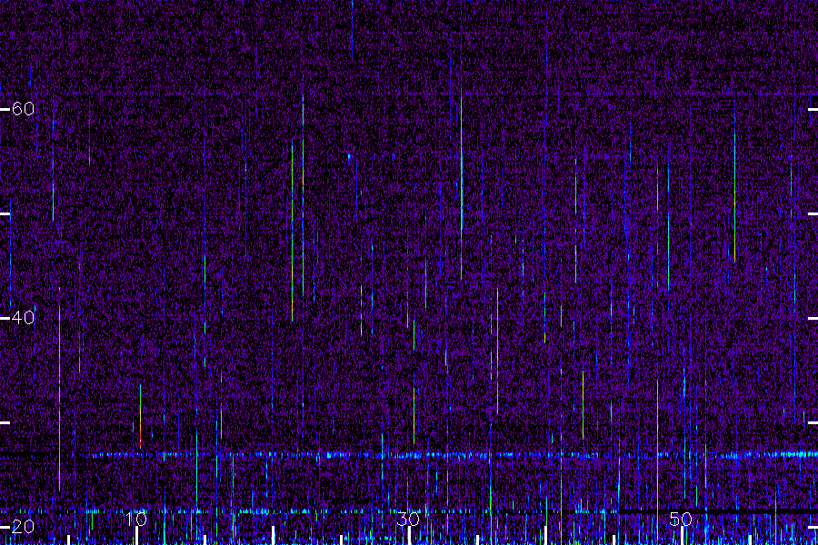The image size is (818, 545).
Task: Click the "60" label on the vertical axis
Action: pos(23,109)
